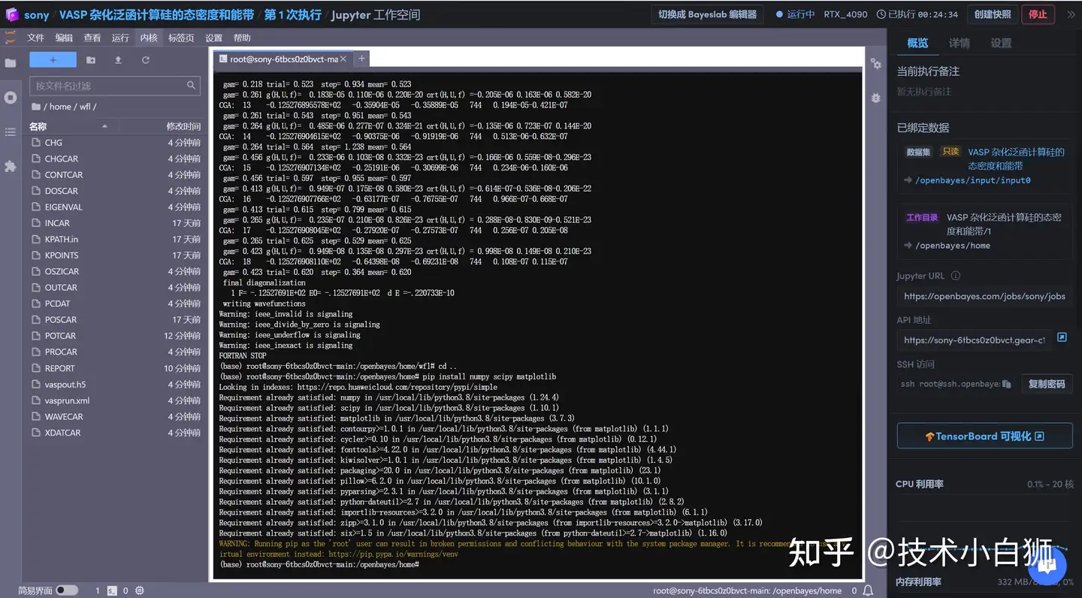Open the 查看 menu

coord(92,38)
